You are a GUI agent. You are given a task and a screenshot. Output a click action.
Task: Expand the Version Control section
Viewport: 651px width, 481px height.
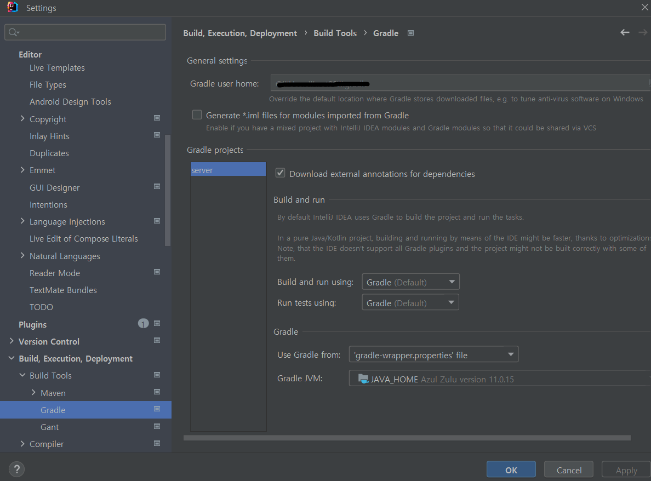(11, 341)
